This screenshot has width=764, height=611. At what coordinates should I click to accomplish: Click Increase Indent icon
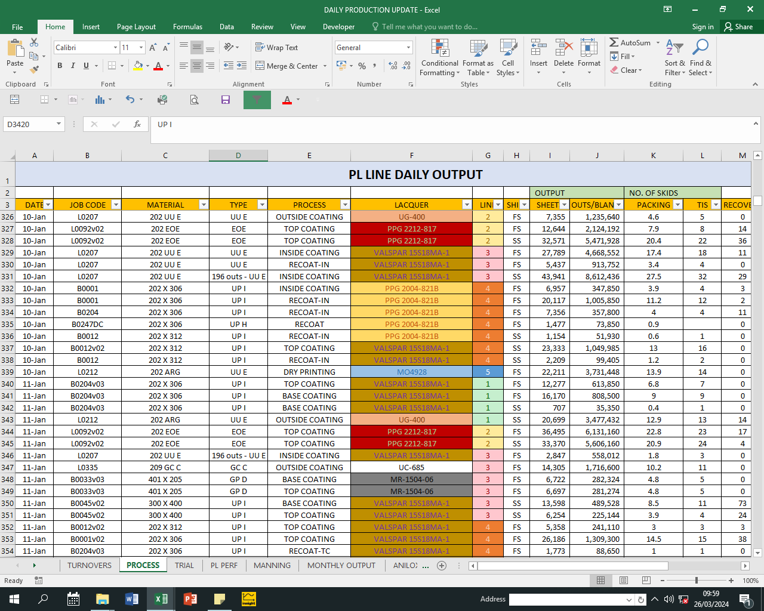(242, 66)
